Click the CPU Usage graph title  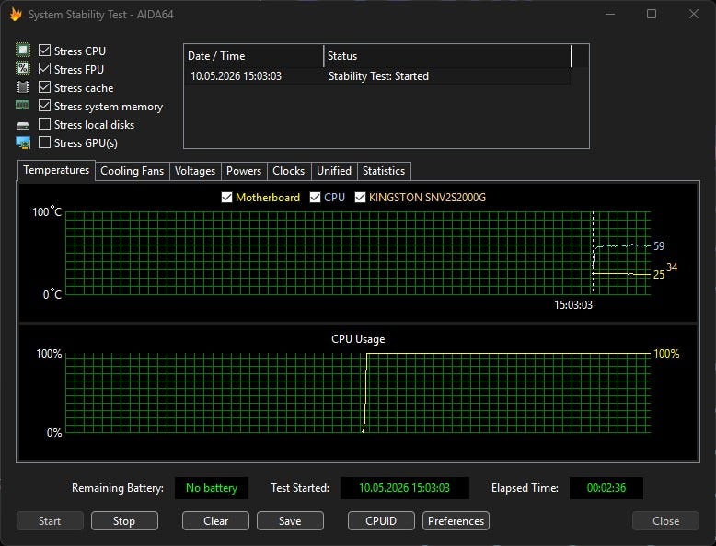tap(358, 339)
